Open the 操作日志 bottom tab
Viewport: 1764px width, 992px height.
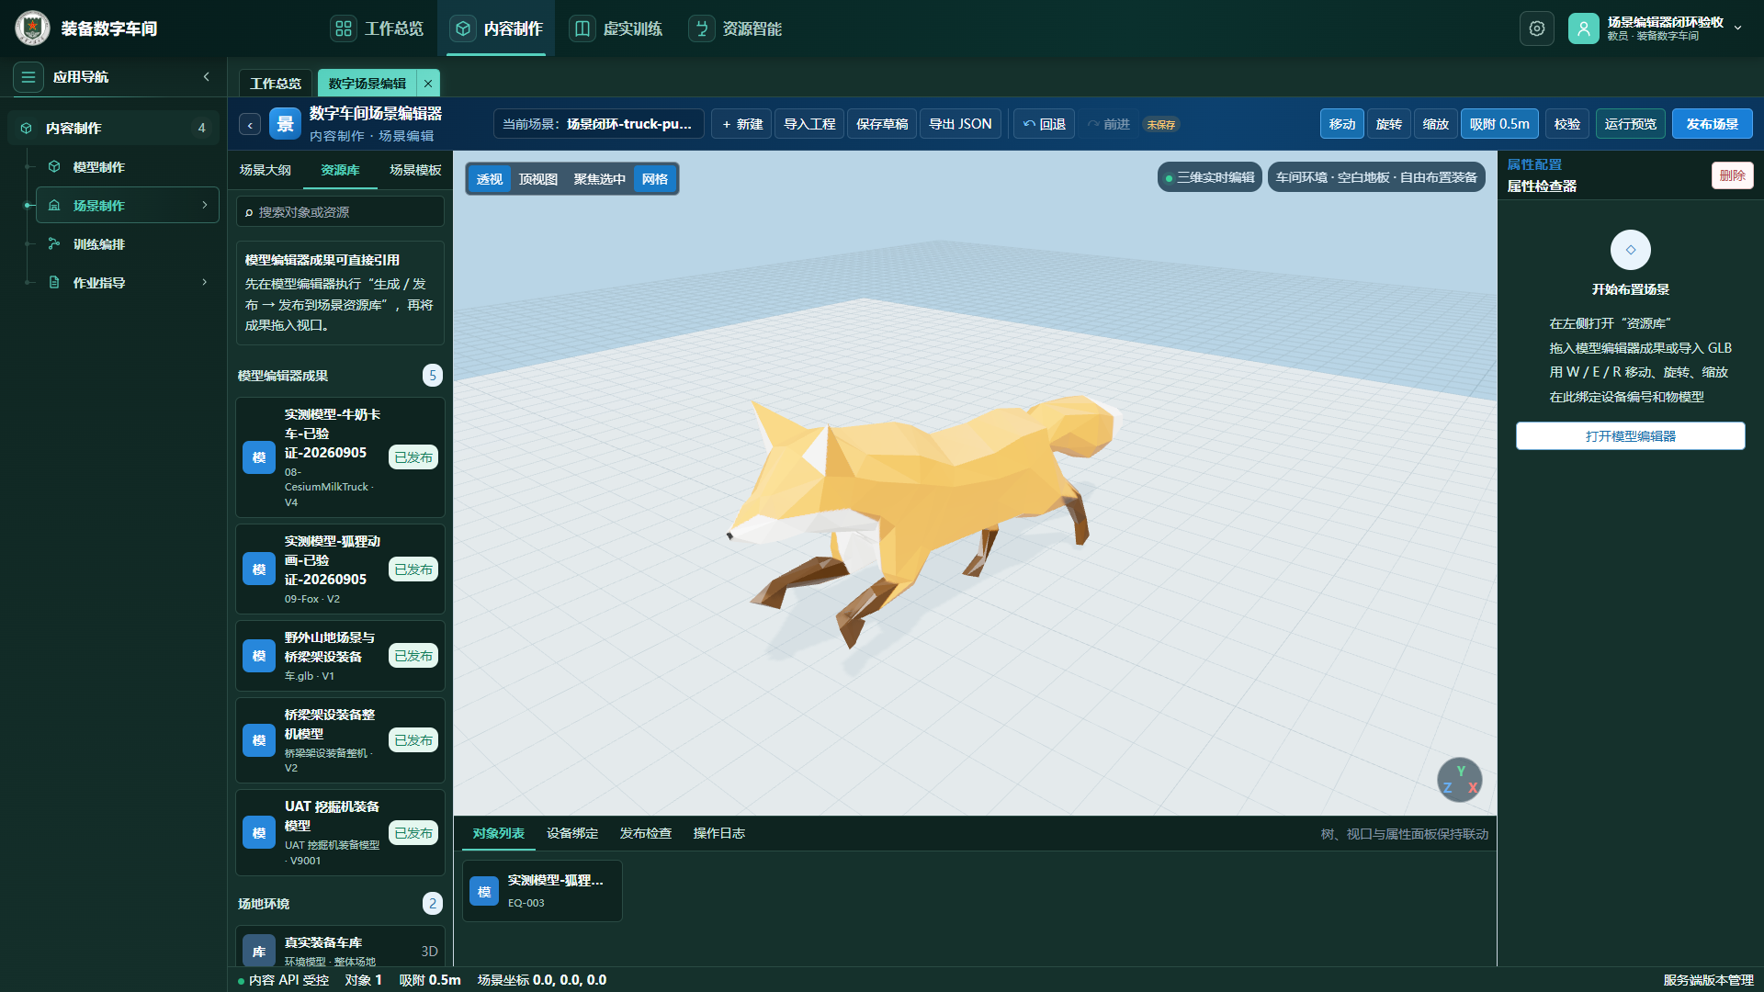pyautogui.click(x=719, y=833)
